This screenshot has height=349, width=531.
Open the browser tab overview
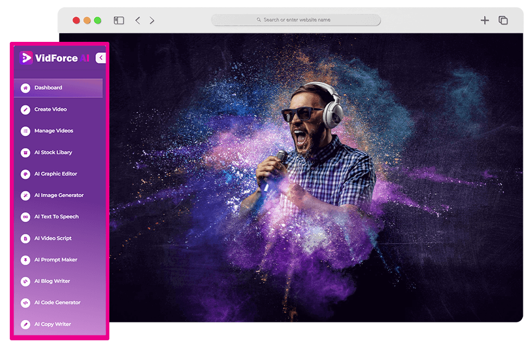pos(503,21)
